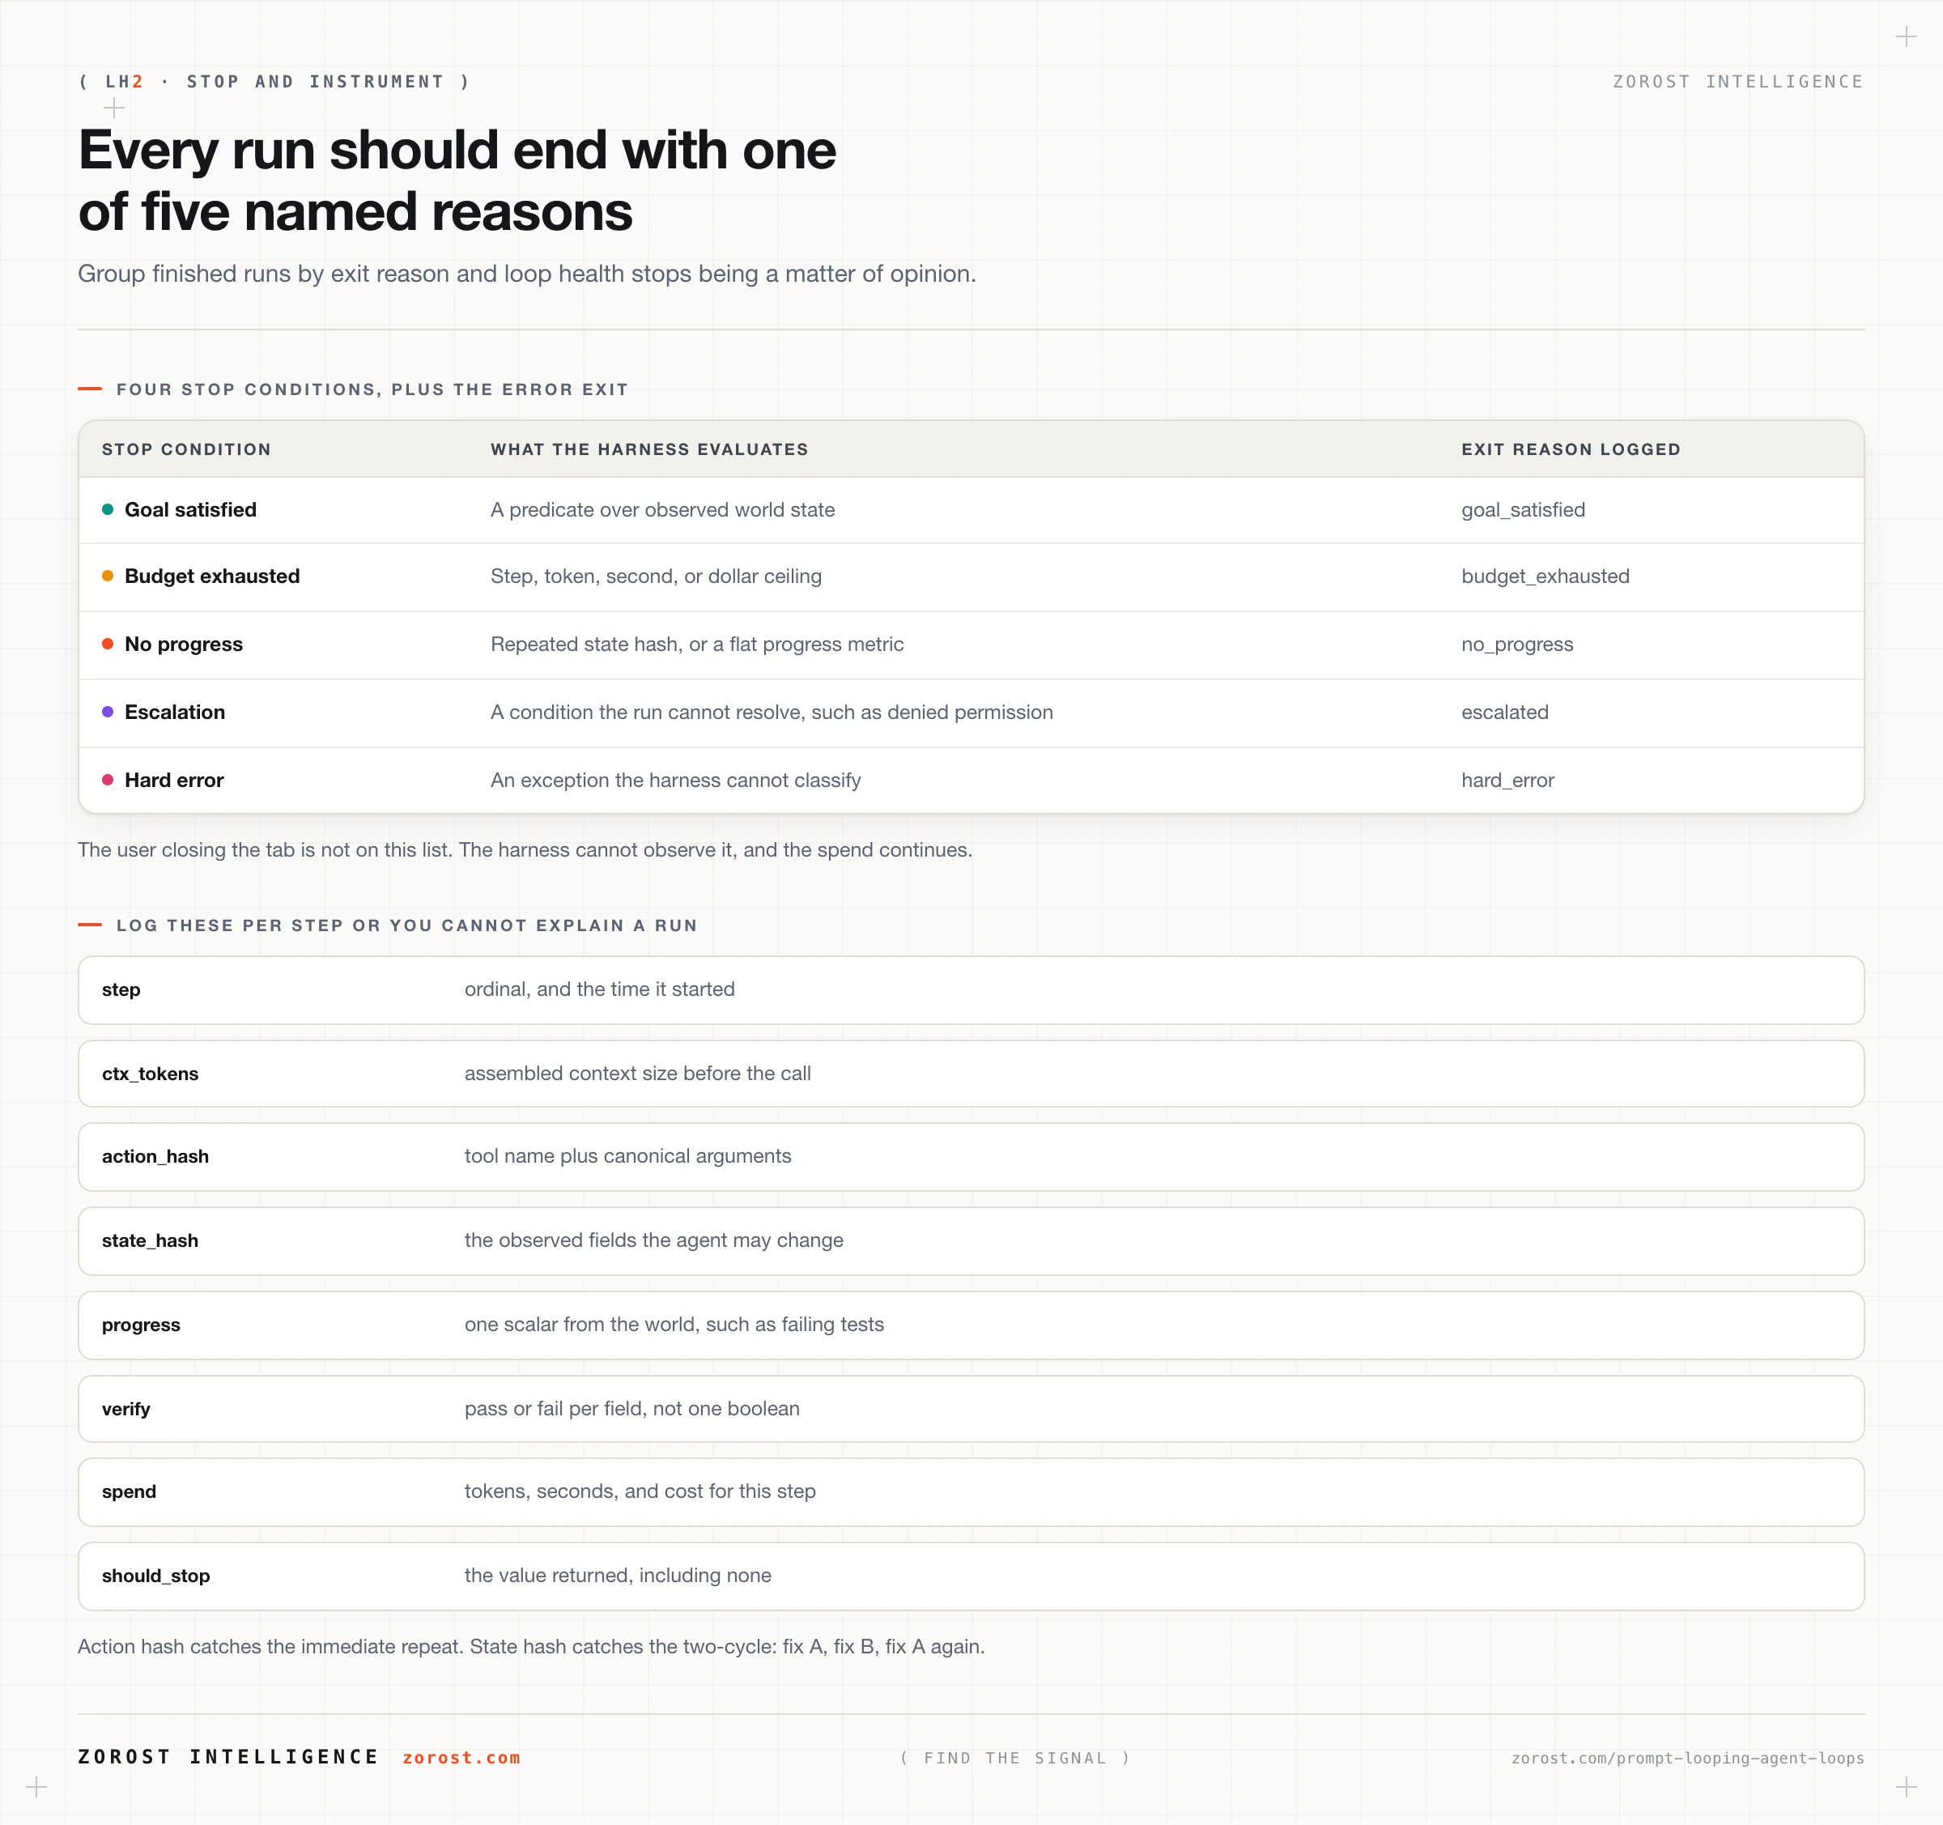This screenshot has width=1943, height=1825.
Task: Click the plus crosshair in bottom-right corner
Action: tap(1906, 1787)
